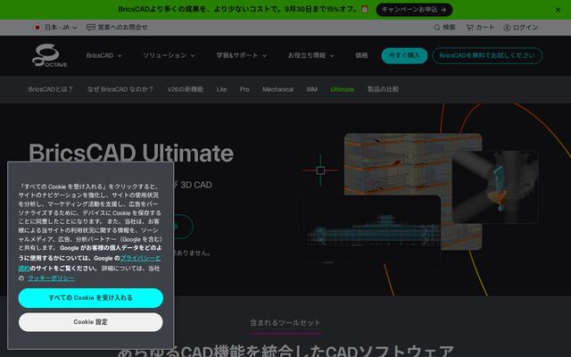
Task: Open the なぜ BricsCAD なのか？ tab
Action: click(x=120, y=89)
